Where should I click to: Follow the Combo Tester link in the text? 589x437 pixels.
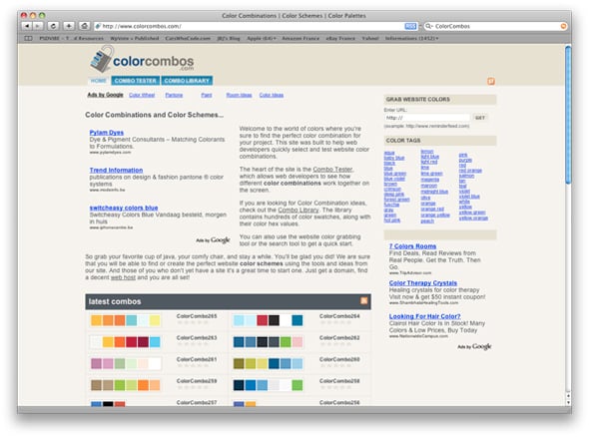point(332,170)
